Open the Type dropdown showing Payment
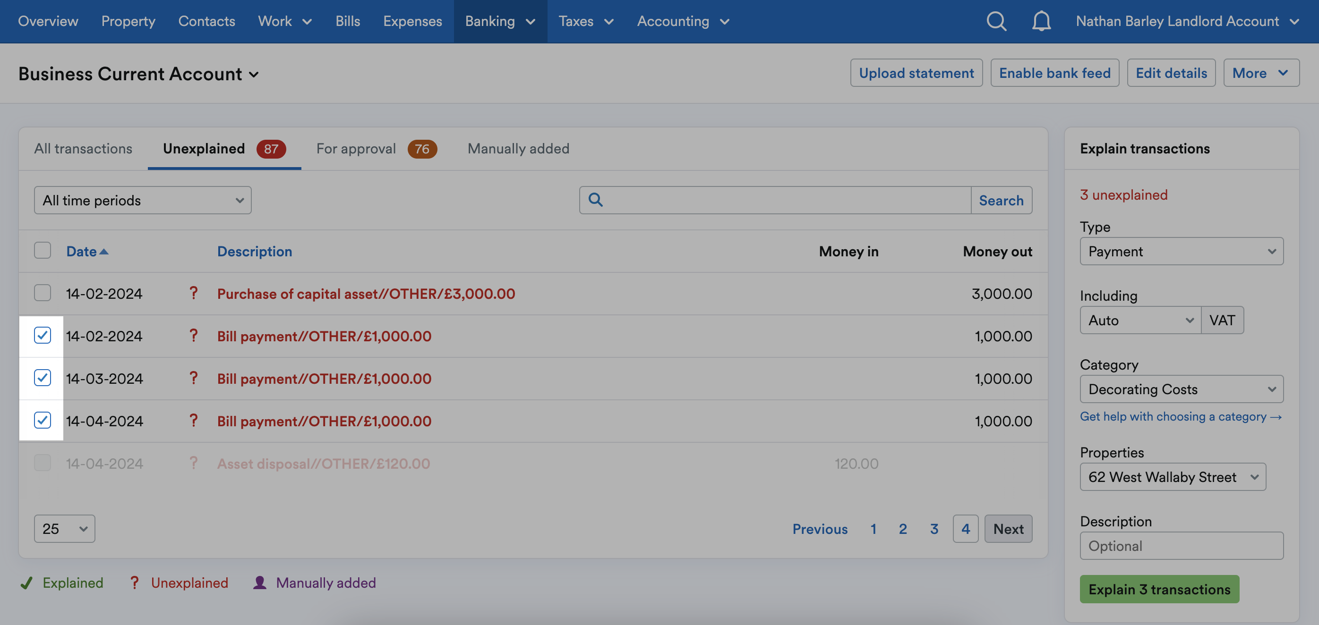 coord(1181,251)
